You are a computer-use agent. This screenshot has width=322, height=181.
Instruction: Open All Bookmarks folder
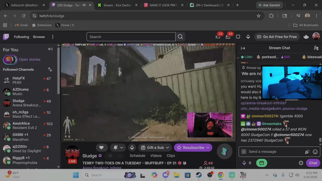click(306, 25)
